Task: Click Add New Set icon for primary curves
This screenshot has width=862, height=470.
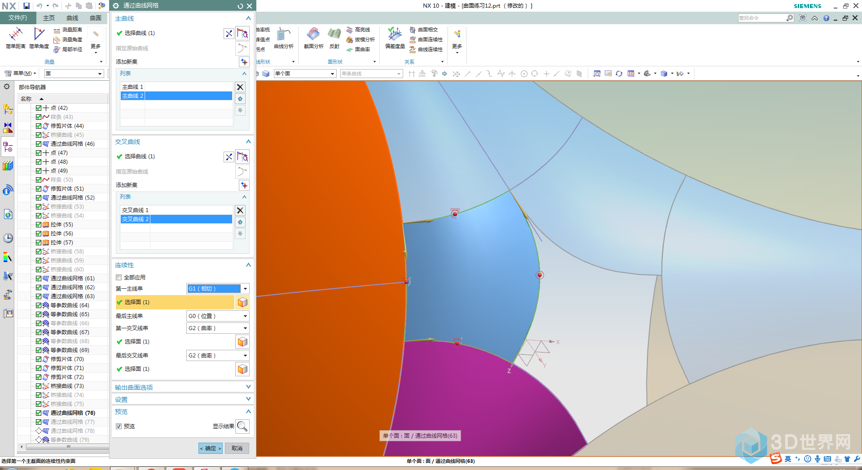Action: tap(244, 62)
